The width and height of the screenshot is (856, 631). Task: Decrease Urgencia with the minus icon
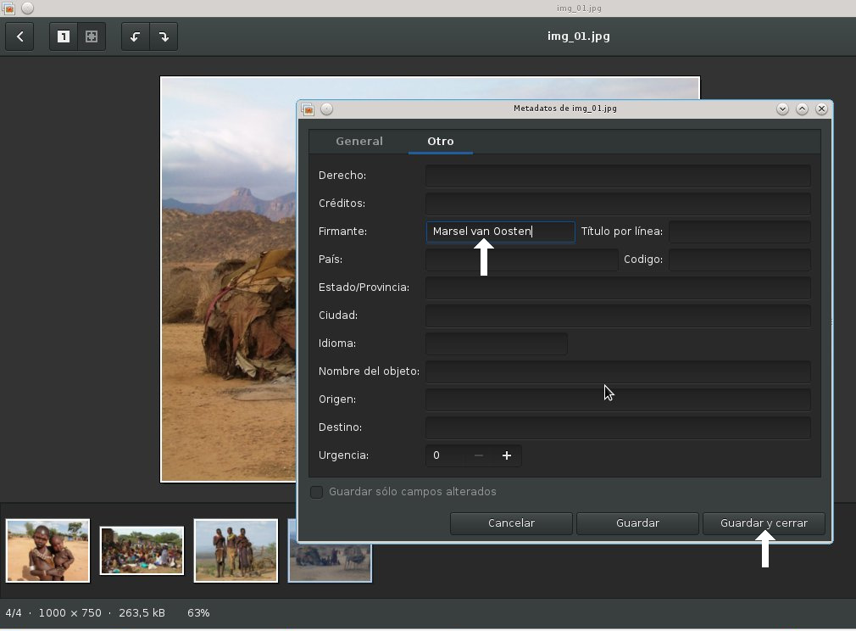(479, 455)
